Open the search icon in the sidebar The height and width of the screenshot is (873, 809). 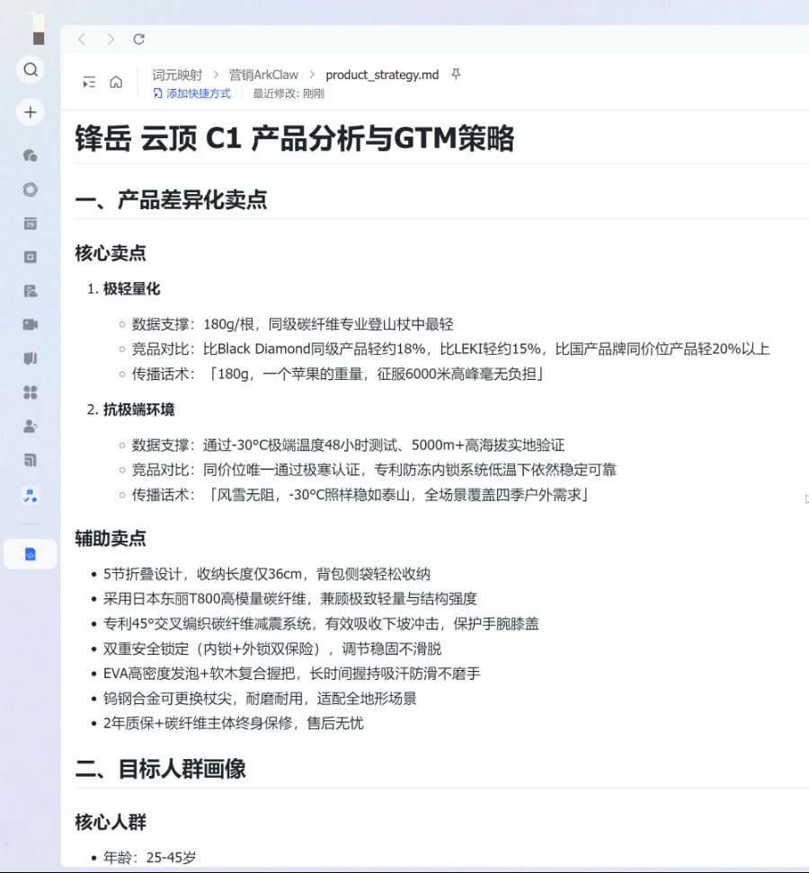click(31, 69)
